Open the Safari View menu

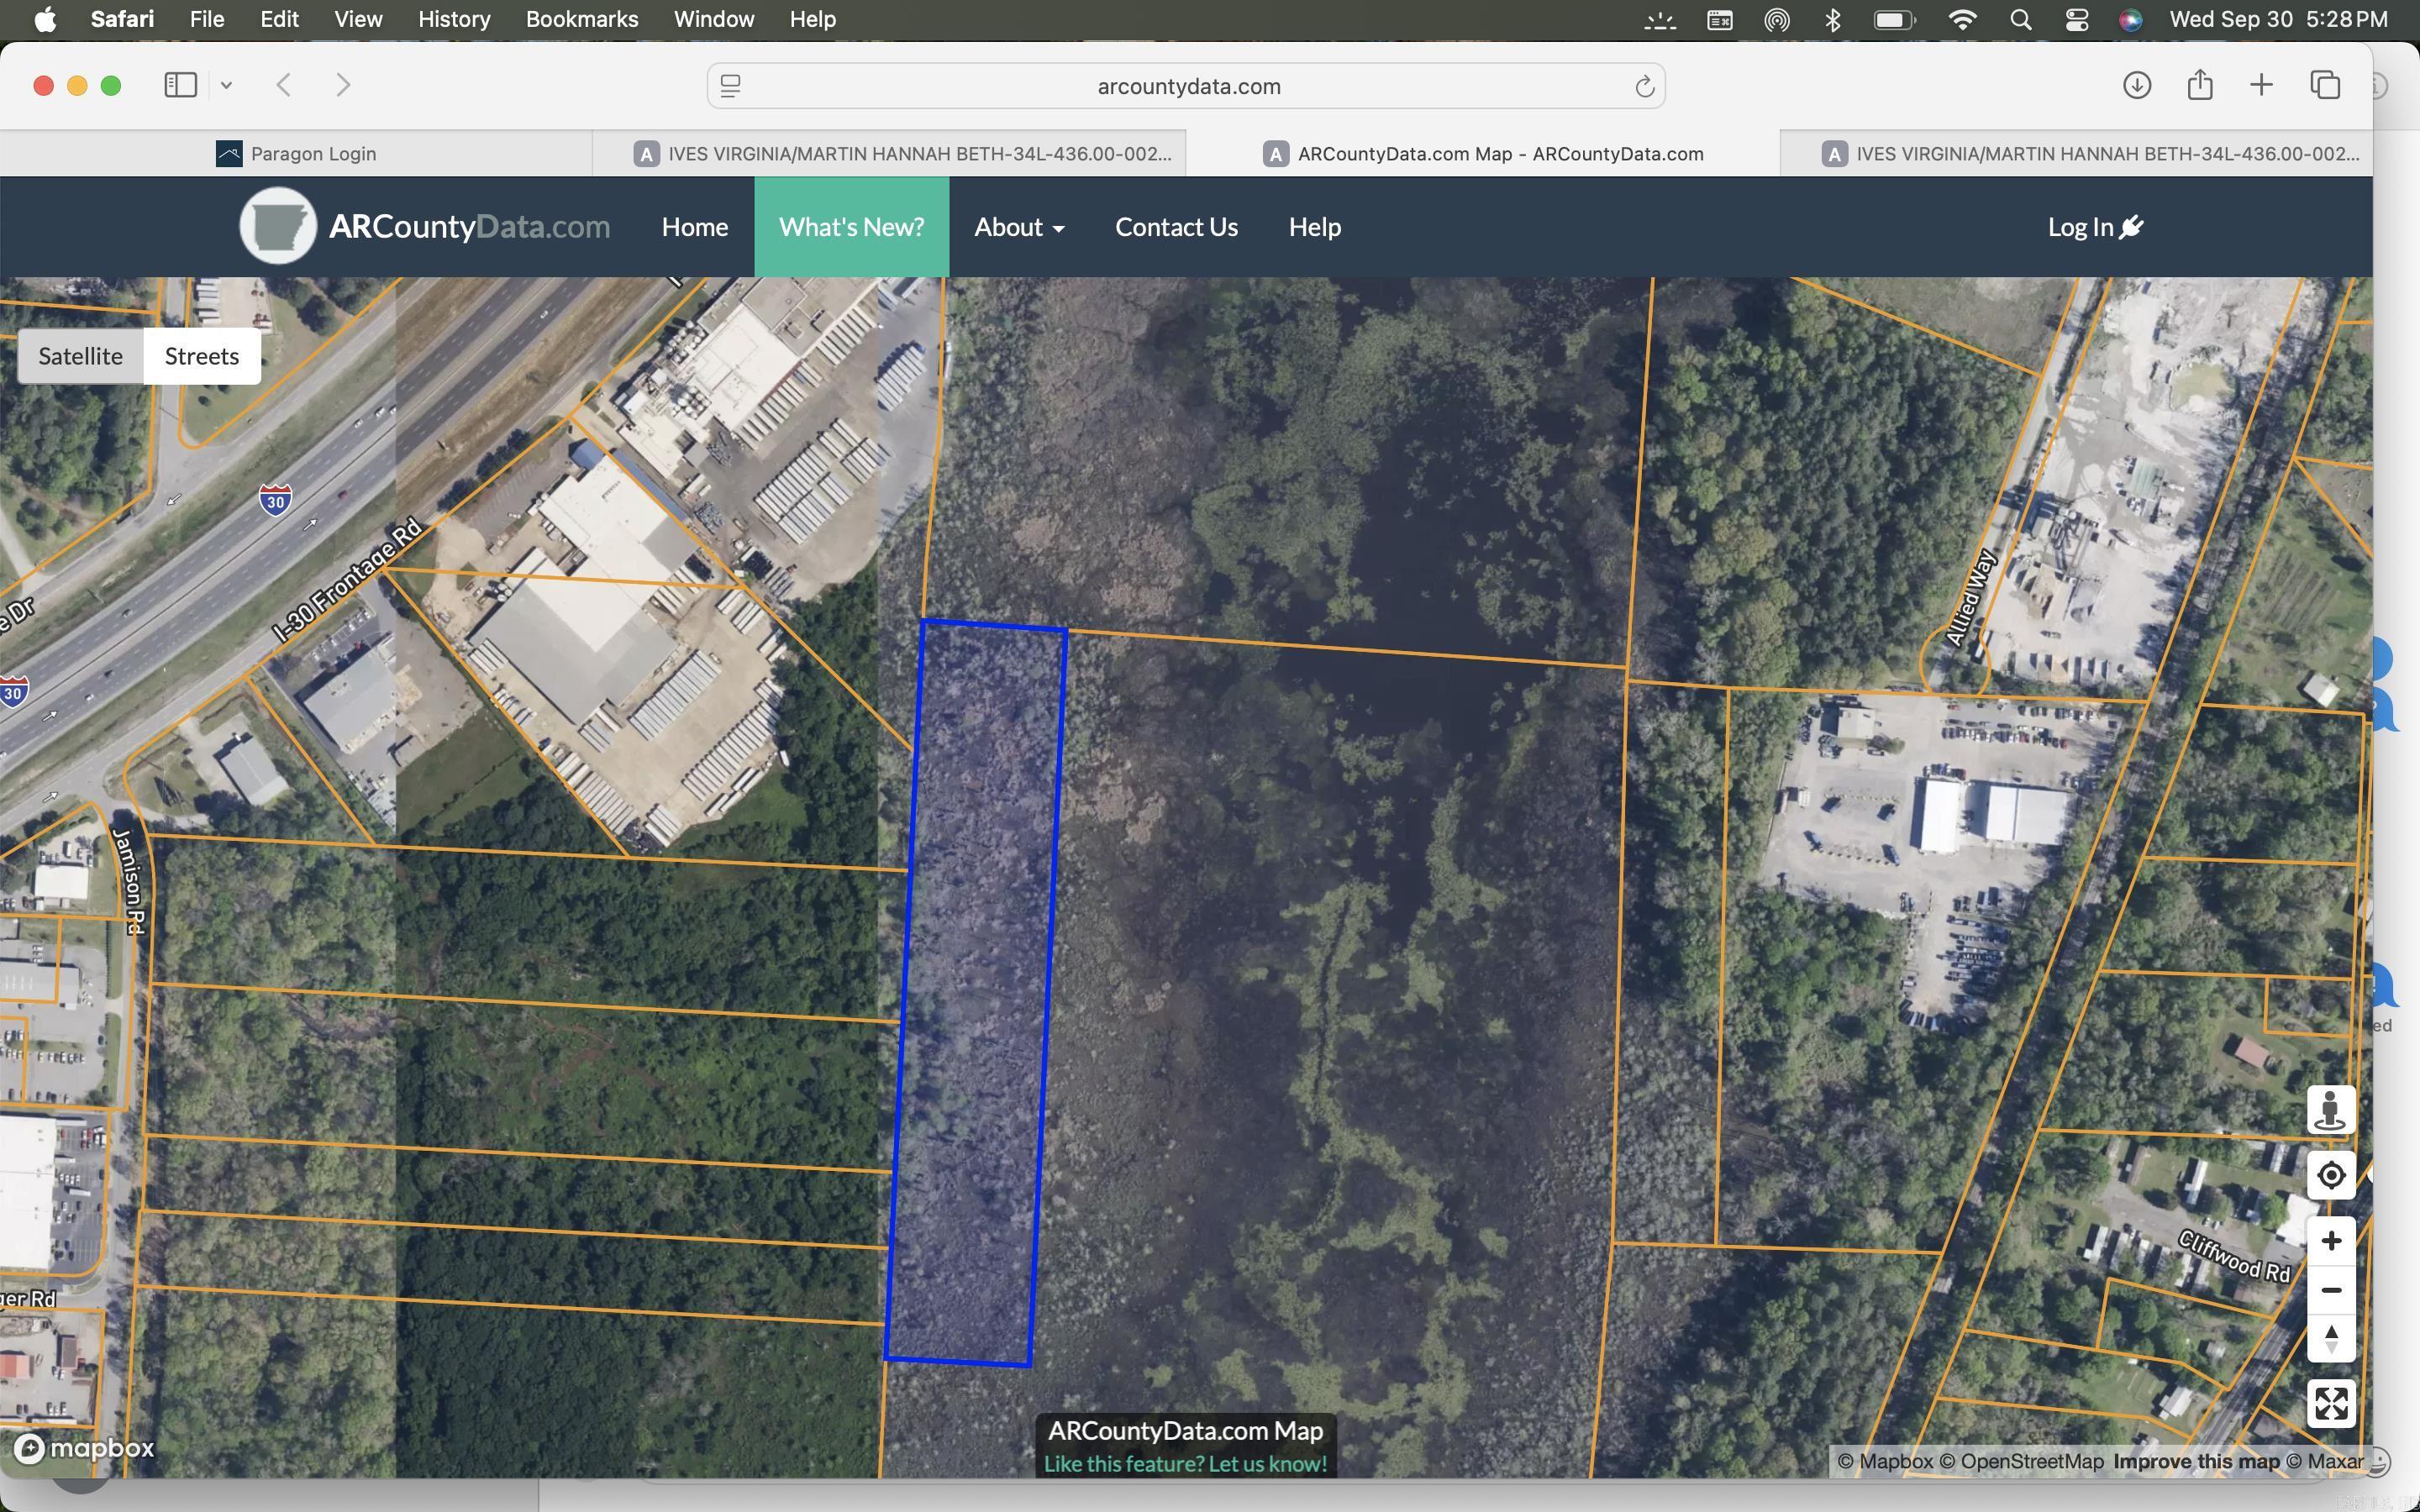click(x=358, y=19)
